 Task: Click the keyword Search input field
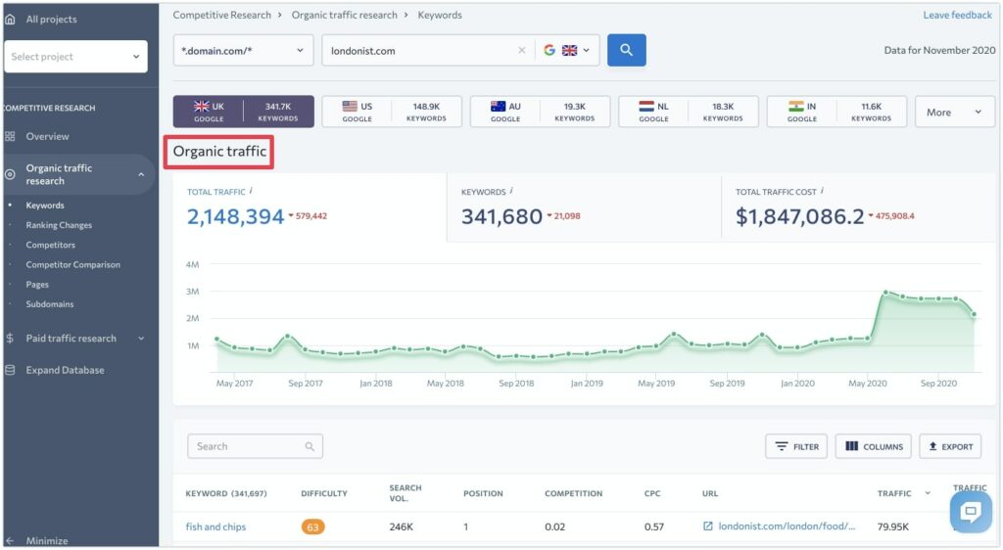pyautogui.click(x=255, y=446)
